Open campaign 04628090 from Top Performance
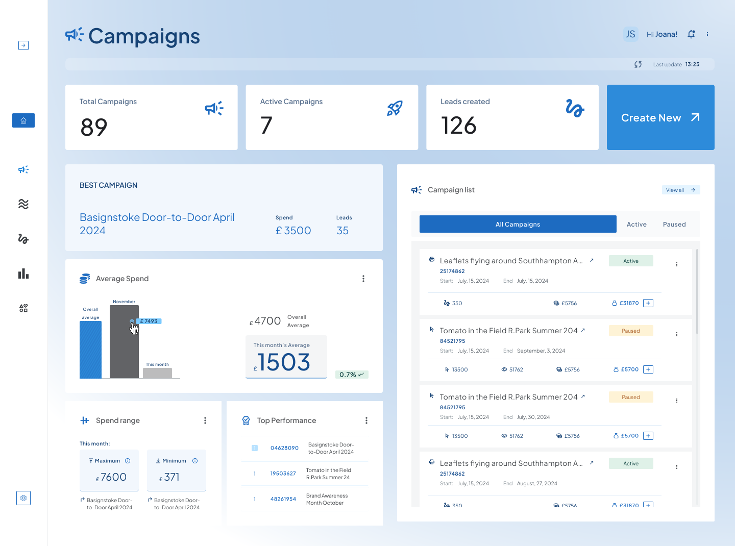This screenshot has height=546, width=735. pyautogui.click(x=284, y=448)
